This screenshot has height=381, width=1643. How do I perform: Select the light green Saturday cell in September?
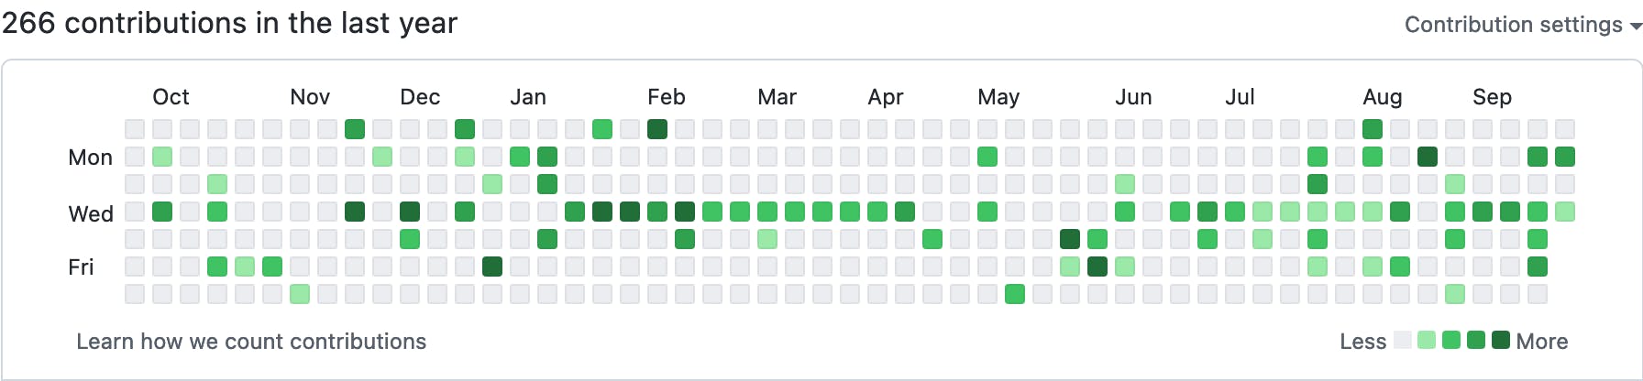tap(1455, 294)
